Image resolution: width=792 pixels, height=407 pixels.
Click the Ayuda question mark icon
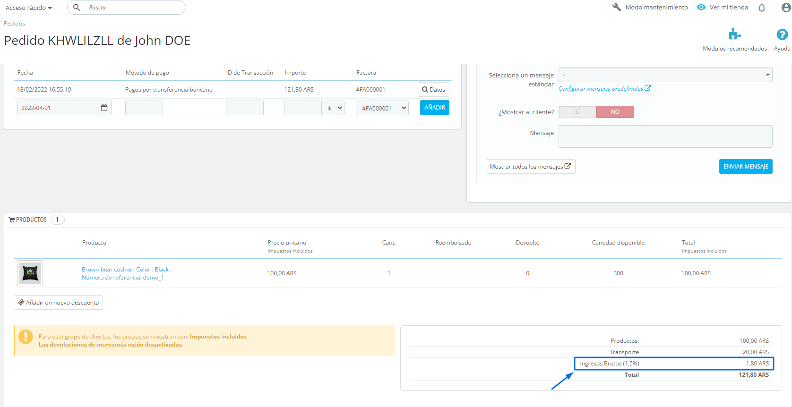click(782, 34)
